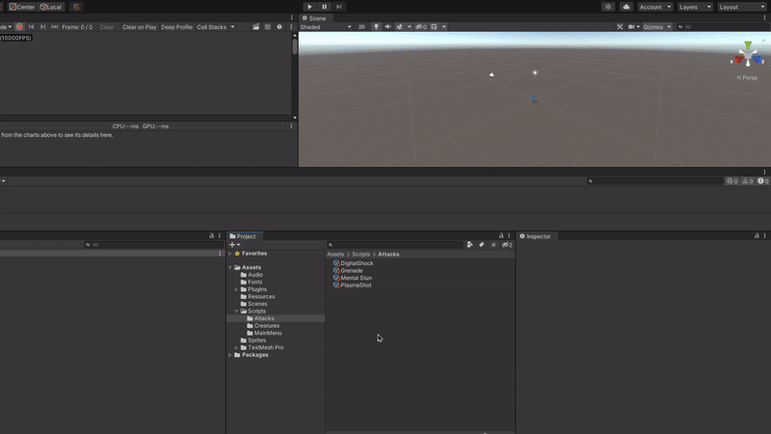Select the Inspector tab
This screenshot has width=771, height=434.
[536, 236]
